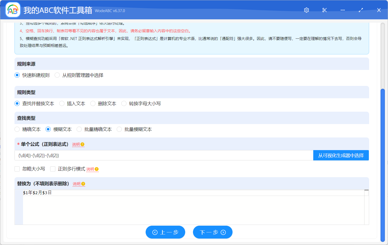Viewport: 388px width, 245px height.
Task: Enable the 正则多行模式 checkbox
Action: tap(53, 169)
